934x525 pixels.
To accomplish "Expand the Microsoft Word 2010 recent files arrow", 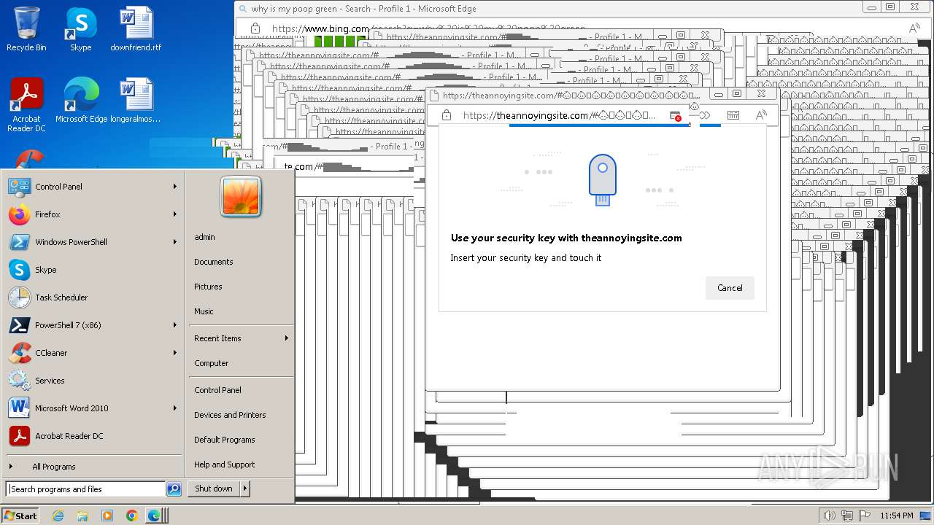I will tap(175, 408).
